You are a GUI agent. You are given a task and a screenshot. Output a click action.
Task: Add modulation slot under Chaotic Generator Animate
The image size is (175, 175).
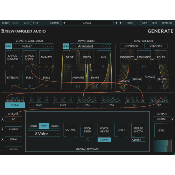[x=46, y=66]
